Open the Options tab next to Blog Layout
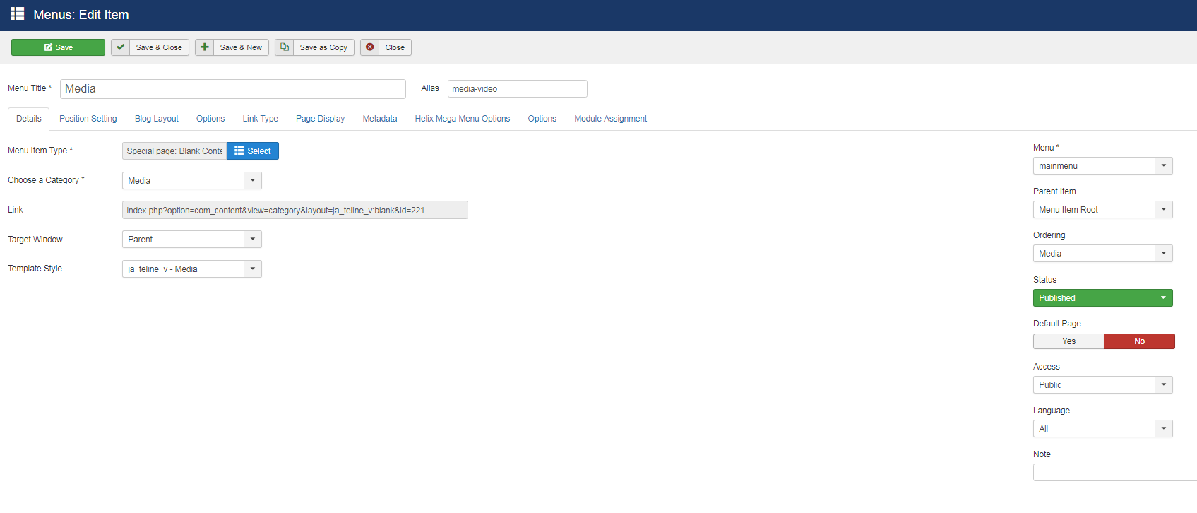1197x513 pixels. pos(210,119)
